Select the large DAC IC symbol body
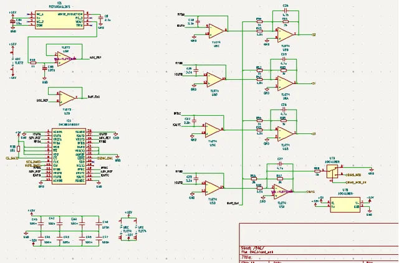The image size is (399, 263). click(65, 156)
